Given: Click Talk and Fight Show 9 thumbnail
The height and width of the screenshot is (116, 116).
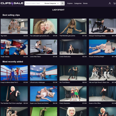Looking at the screenshot, I should pos(102,73).
